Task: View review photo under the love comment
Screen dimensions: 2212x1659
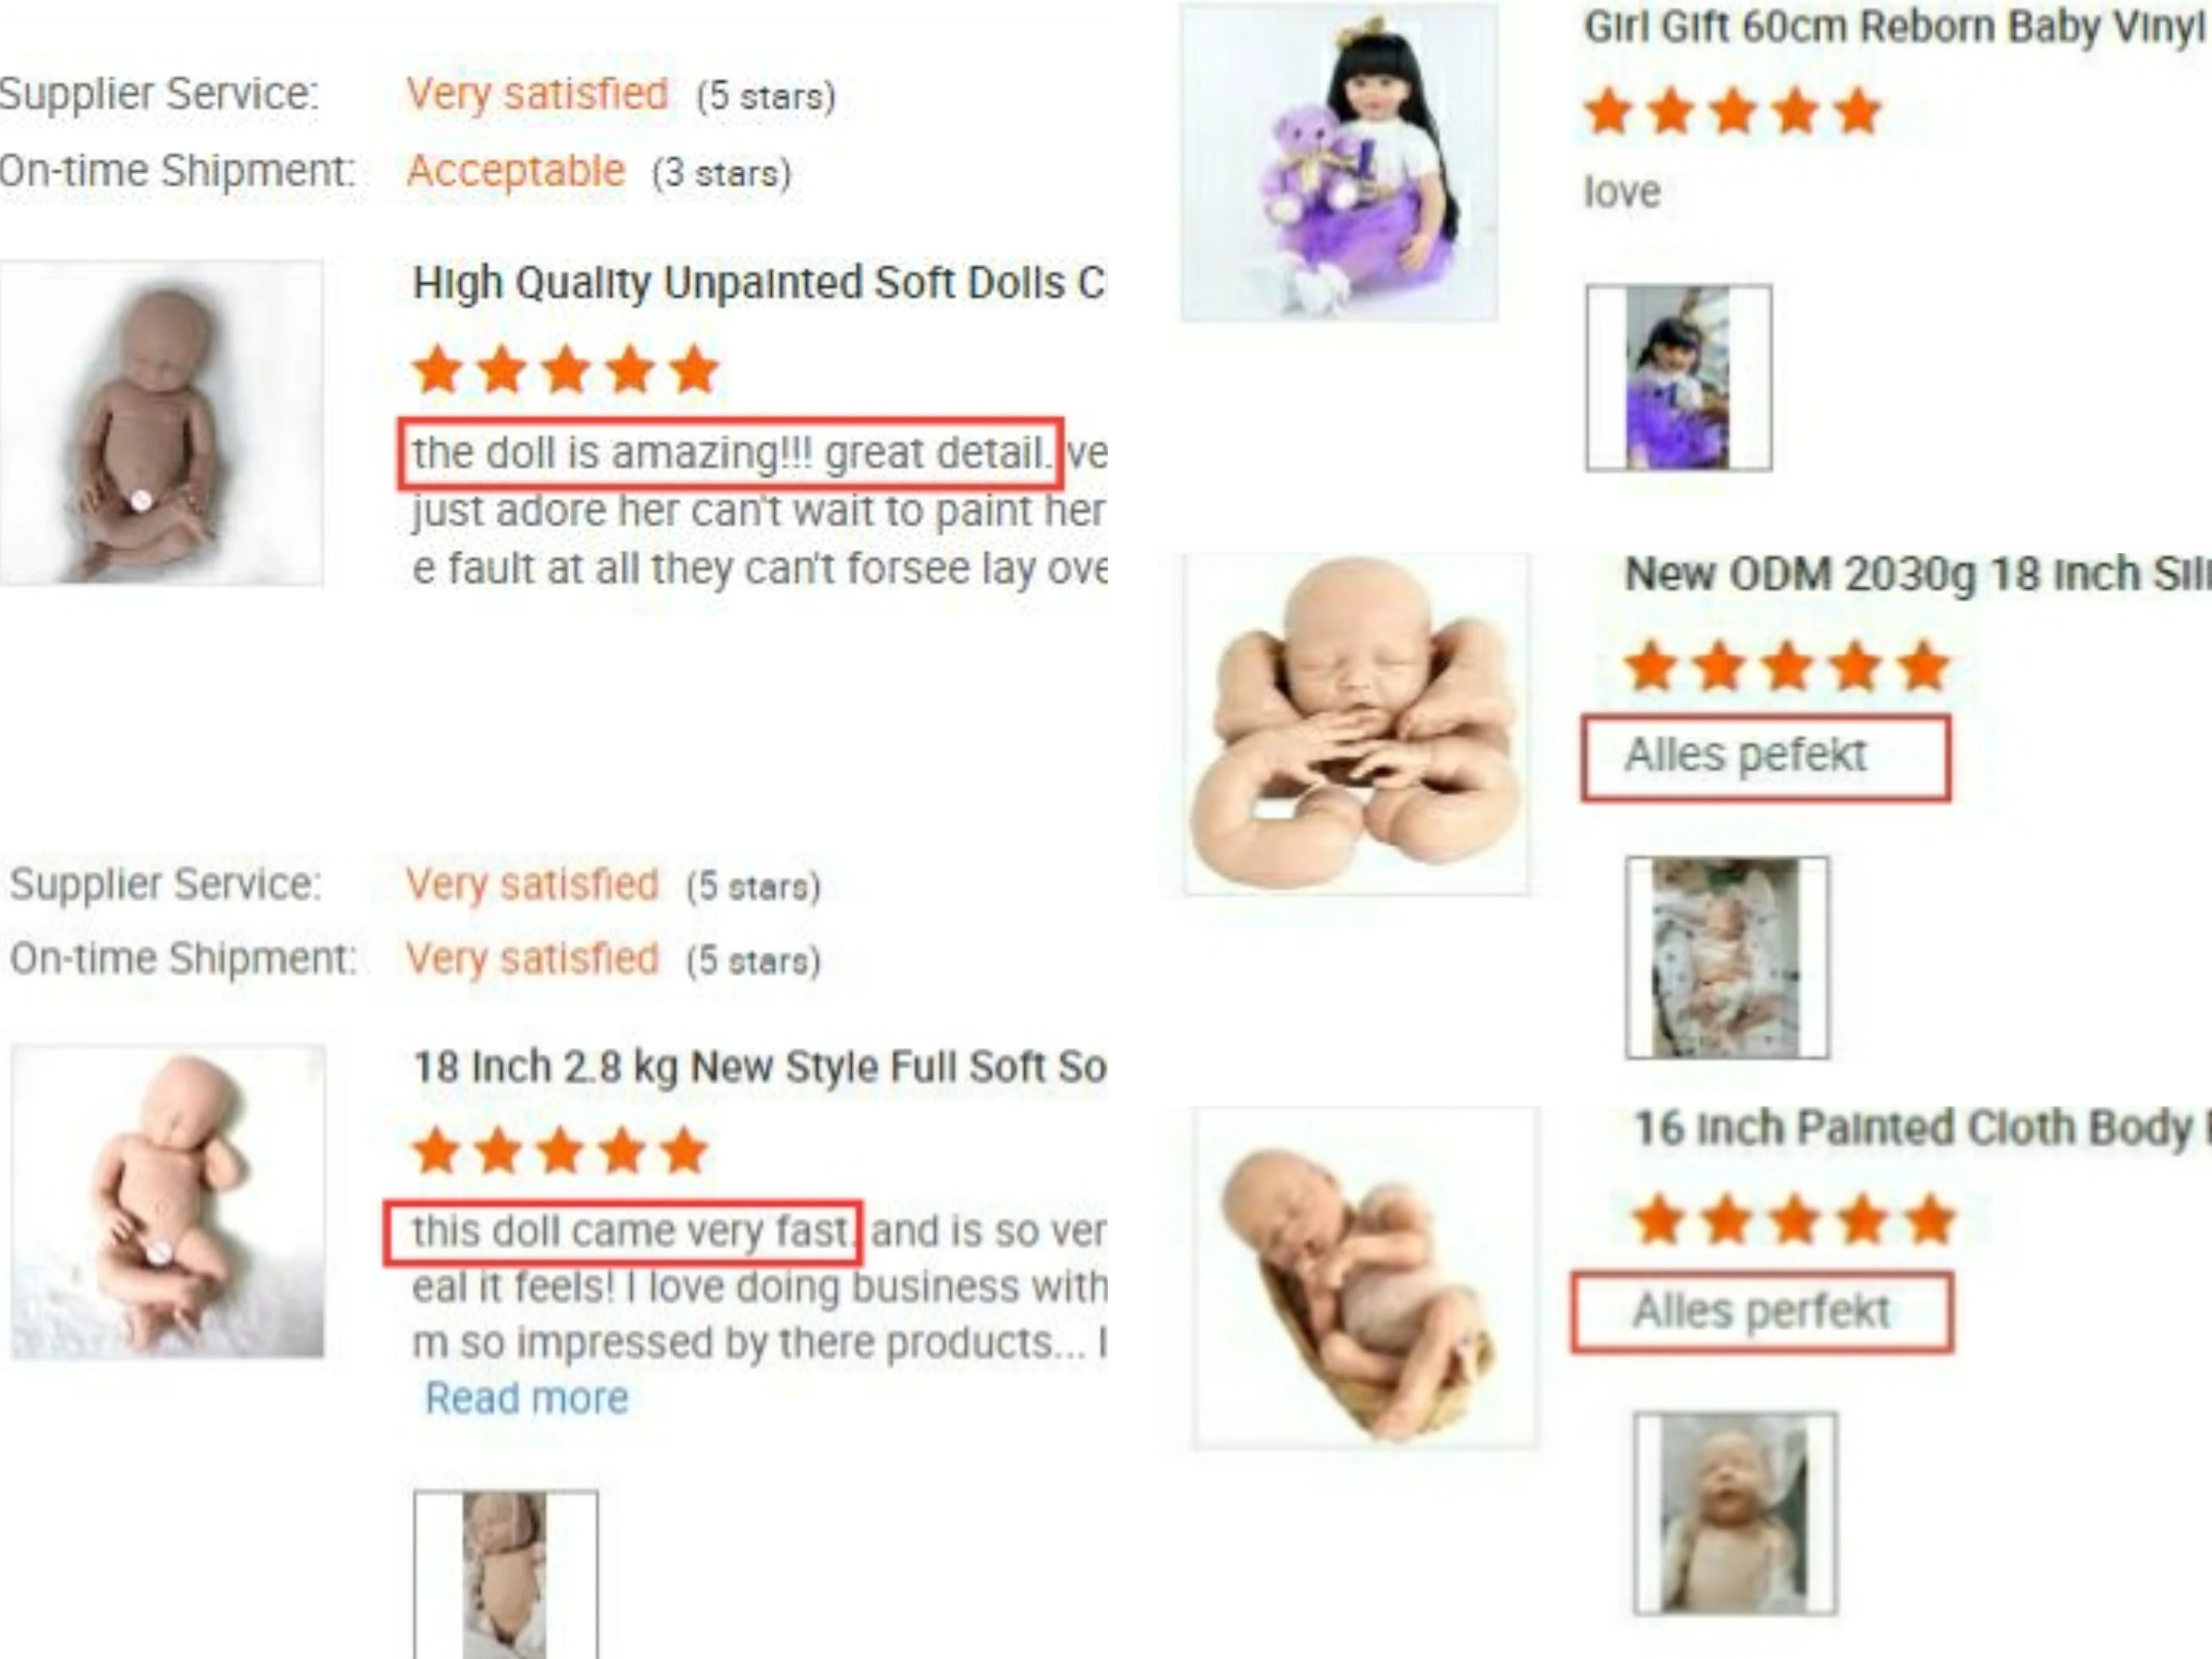Action: pos(1679,378)
